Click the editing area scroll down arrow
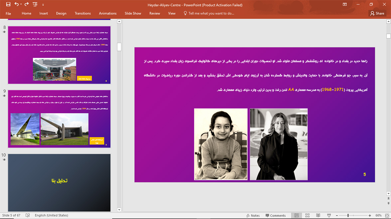Image resolution: width=391 pixels, height=219 pixels. coord(388,193)
